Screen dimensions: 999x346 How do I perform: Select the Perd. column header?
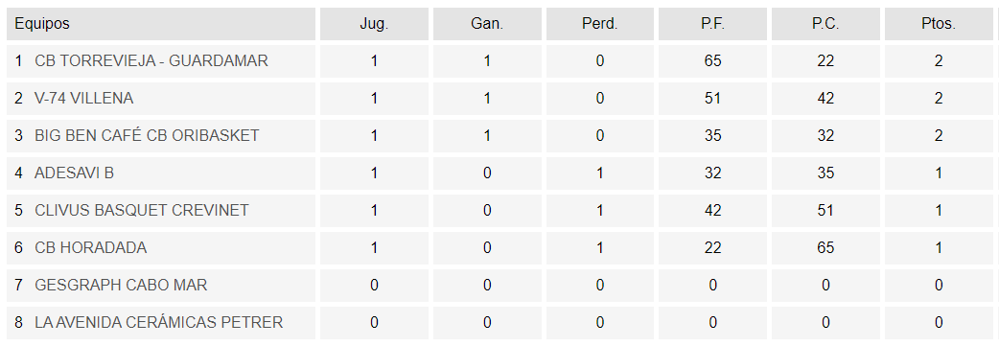click(600, 24)
